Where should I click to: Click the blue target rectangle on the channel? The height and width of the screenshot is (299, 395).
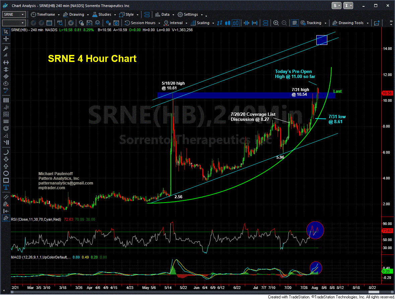(322, 40)
